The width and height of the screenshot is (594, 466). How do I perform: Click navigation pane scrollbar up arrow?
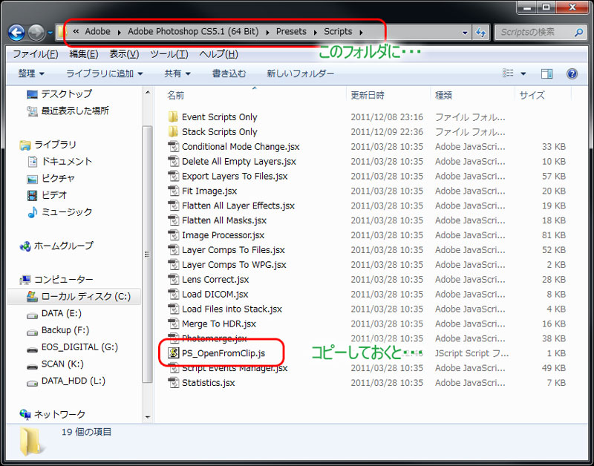pyautogui.click(x=148, y=92)
